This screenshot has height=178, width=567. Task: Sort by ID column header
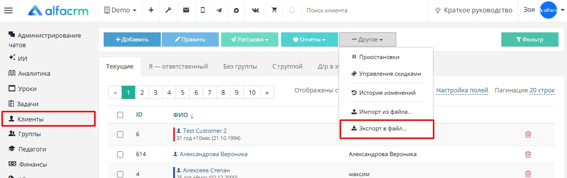pyautogui.click(x=139, y=115)
